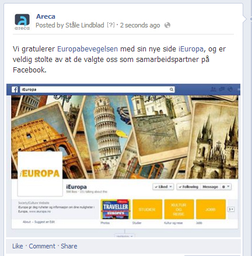
Task: Toggle the Liked button on iEuropa page
Action: [163, 186]
